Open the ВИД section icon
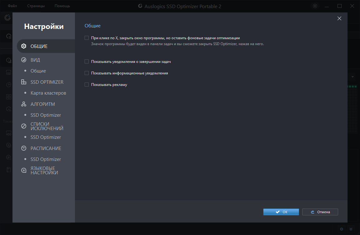 [24, 60]
